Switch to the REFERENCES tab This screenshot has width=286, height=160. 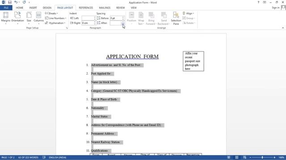(86, 8)
